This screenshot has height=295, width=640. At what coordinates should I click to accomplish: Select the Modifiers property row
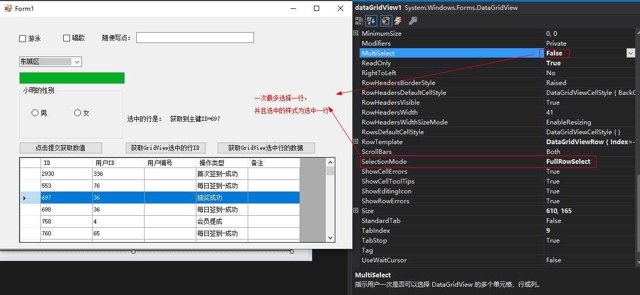[497, 43]
